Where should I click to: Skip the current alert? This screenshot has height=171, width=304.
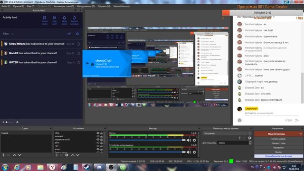(x=55, y=20)
